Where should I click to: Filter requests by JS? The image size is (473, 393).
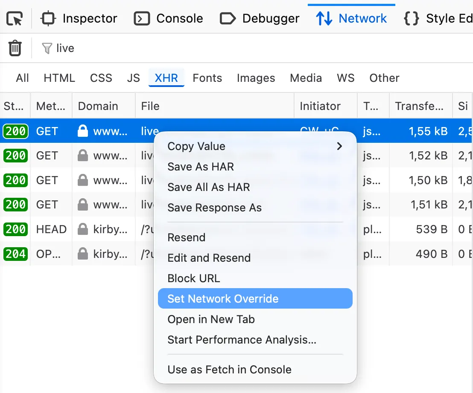click(x=133, y=78)
